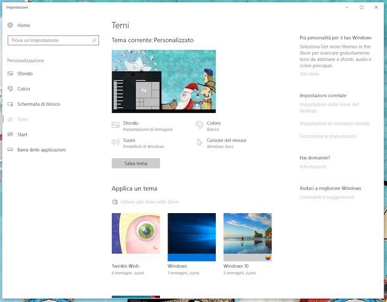Click "Aiutaci a migliorare Windows" heading

pos(331,188)
